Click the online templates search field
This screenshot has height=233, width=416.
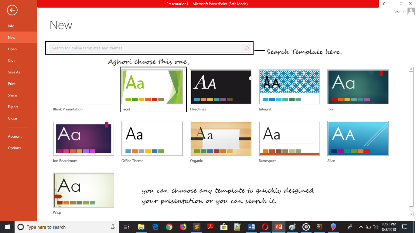(146, 48)
